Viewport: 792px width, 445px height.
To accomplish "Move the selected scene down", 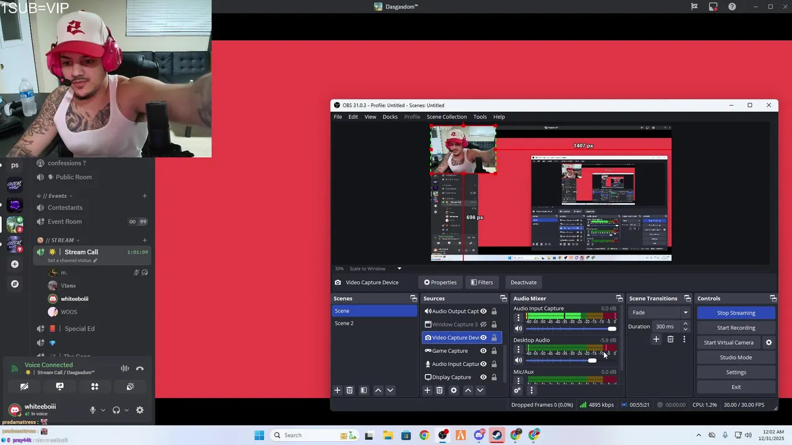I will coord(390,391).
